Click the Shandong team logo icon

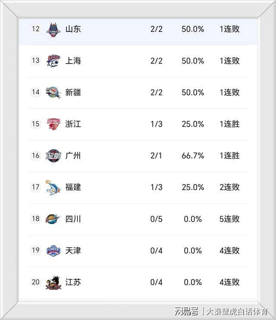point(53,29)
